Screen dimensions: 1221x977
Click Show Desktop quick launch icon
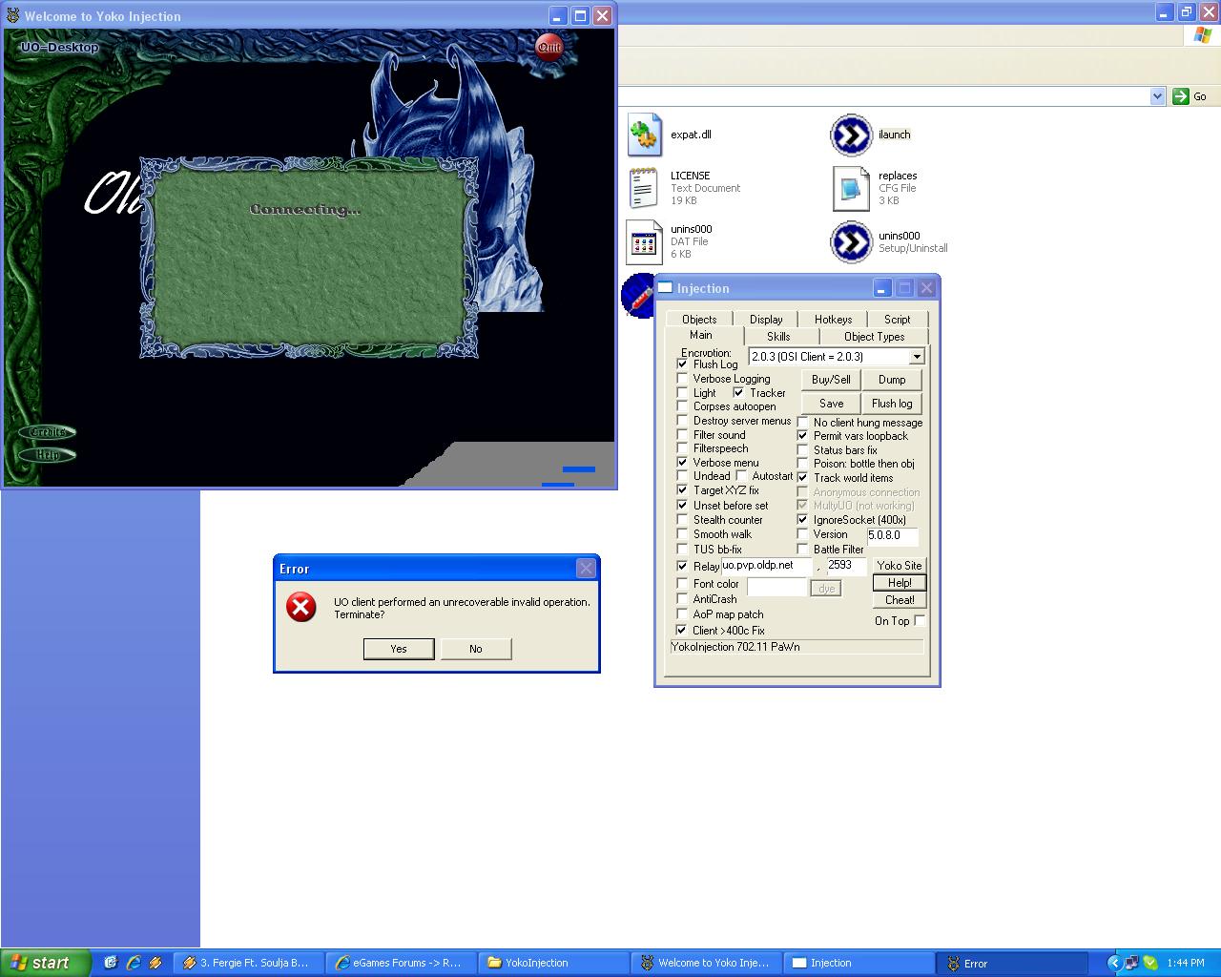click(x=111, y=963)
